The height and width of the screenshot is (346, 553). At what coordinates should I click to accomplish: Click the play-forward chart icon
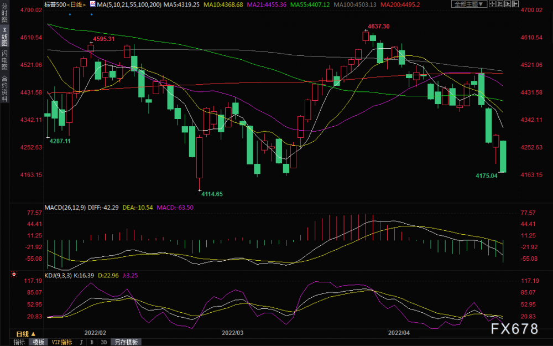(x=508, y=4)
